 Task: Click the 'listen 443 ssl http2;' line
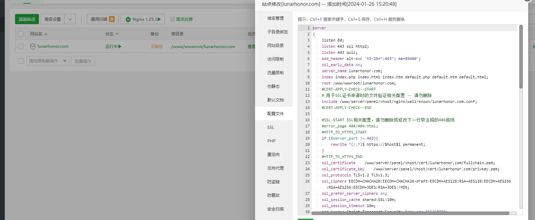(345, 46)
